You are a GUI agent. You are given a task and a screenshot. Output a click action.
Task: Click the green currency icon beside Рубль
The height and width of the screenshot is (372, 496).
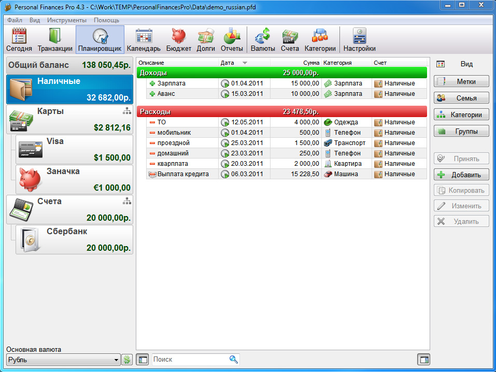(127, 360)
